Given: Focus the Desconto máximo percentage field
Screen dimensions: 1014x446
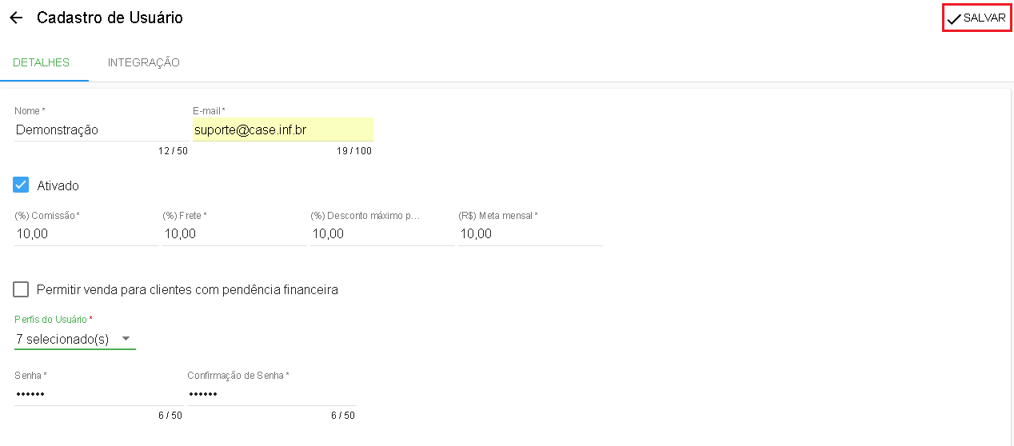Looking at the screenshot, I should (382, 233).
